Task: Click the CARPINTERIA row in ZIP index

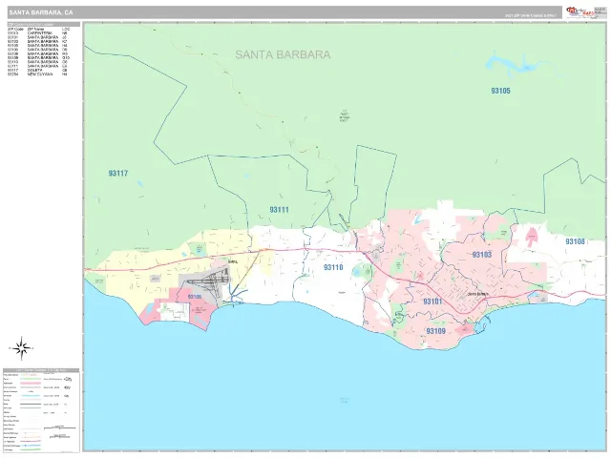Action: click(37, 33)
